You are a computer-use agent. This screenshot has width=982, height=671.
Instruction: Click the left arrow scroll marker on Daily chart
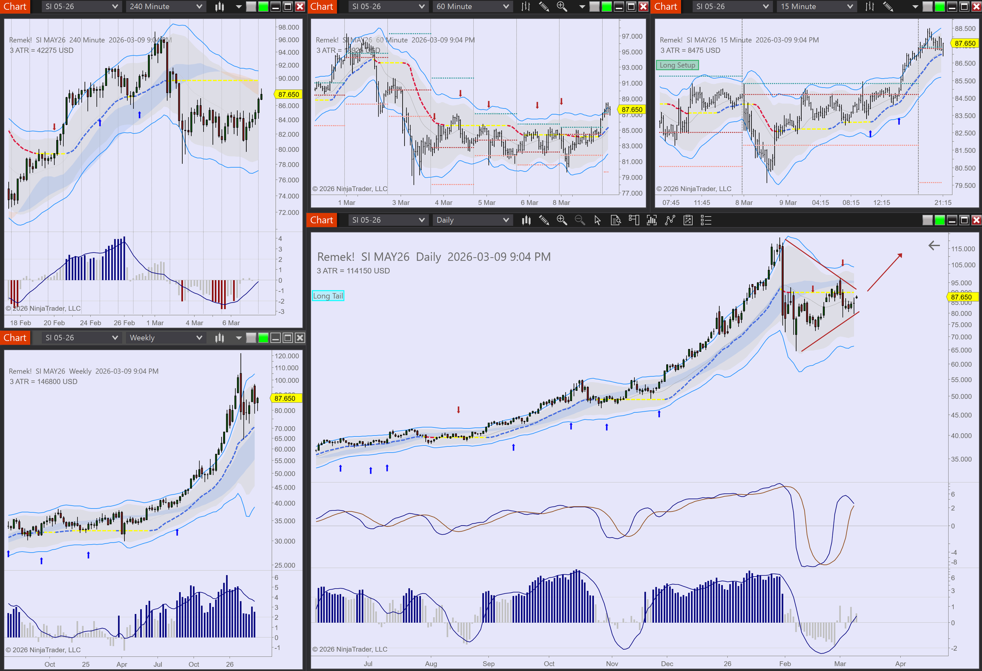coord(934,246)
